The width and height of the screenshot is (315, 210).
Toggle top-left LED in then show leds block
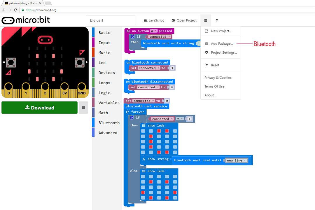click(x=143, y=131)
